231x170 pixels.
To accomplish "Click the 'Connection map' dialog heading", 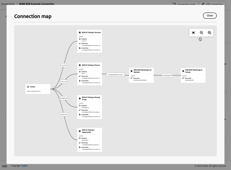I will tap(33, 16).
